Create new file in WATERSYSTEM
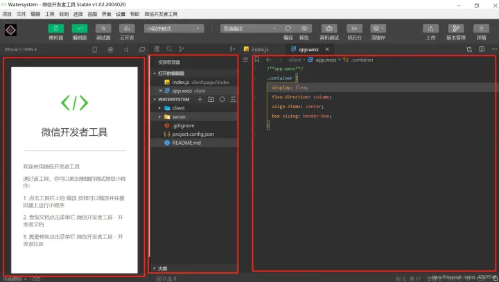499x282 pixels. 200,99
